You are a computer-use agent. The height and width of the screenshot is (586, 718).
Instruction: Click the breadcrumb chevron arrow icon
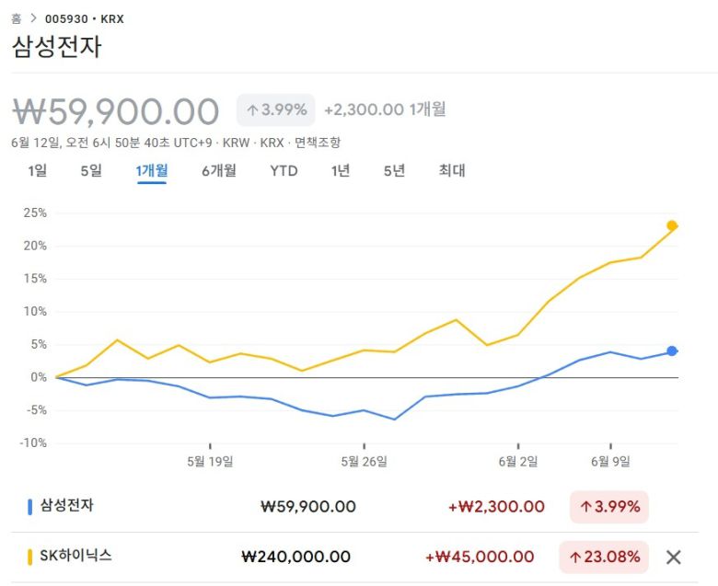point(33,18)
